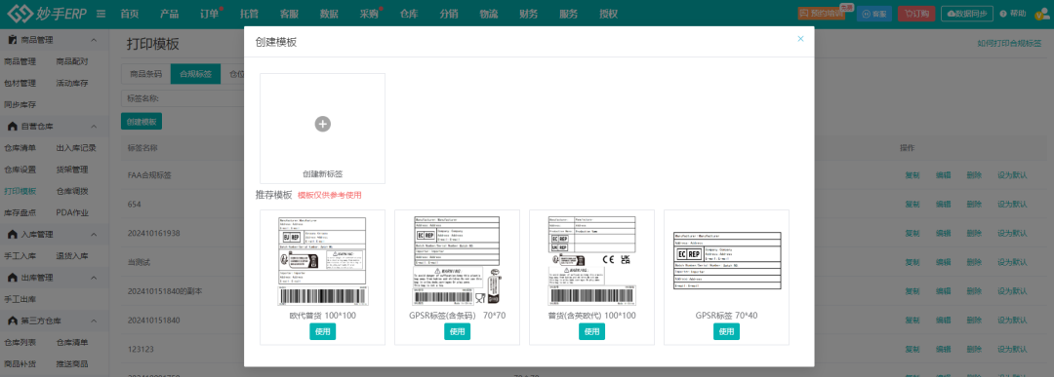Use the 普货(含英欧代) 100*100 template
This screenshot has width=1054, height=377.
click(591, 331)
